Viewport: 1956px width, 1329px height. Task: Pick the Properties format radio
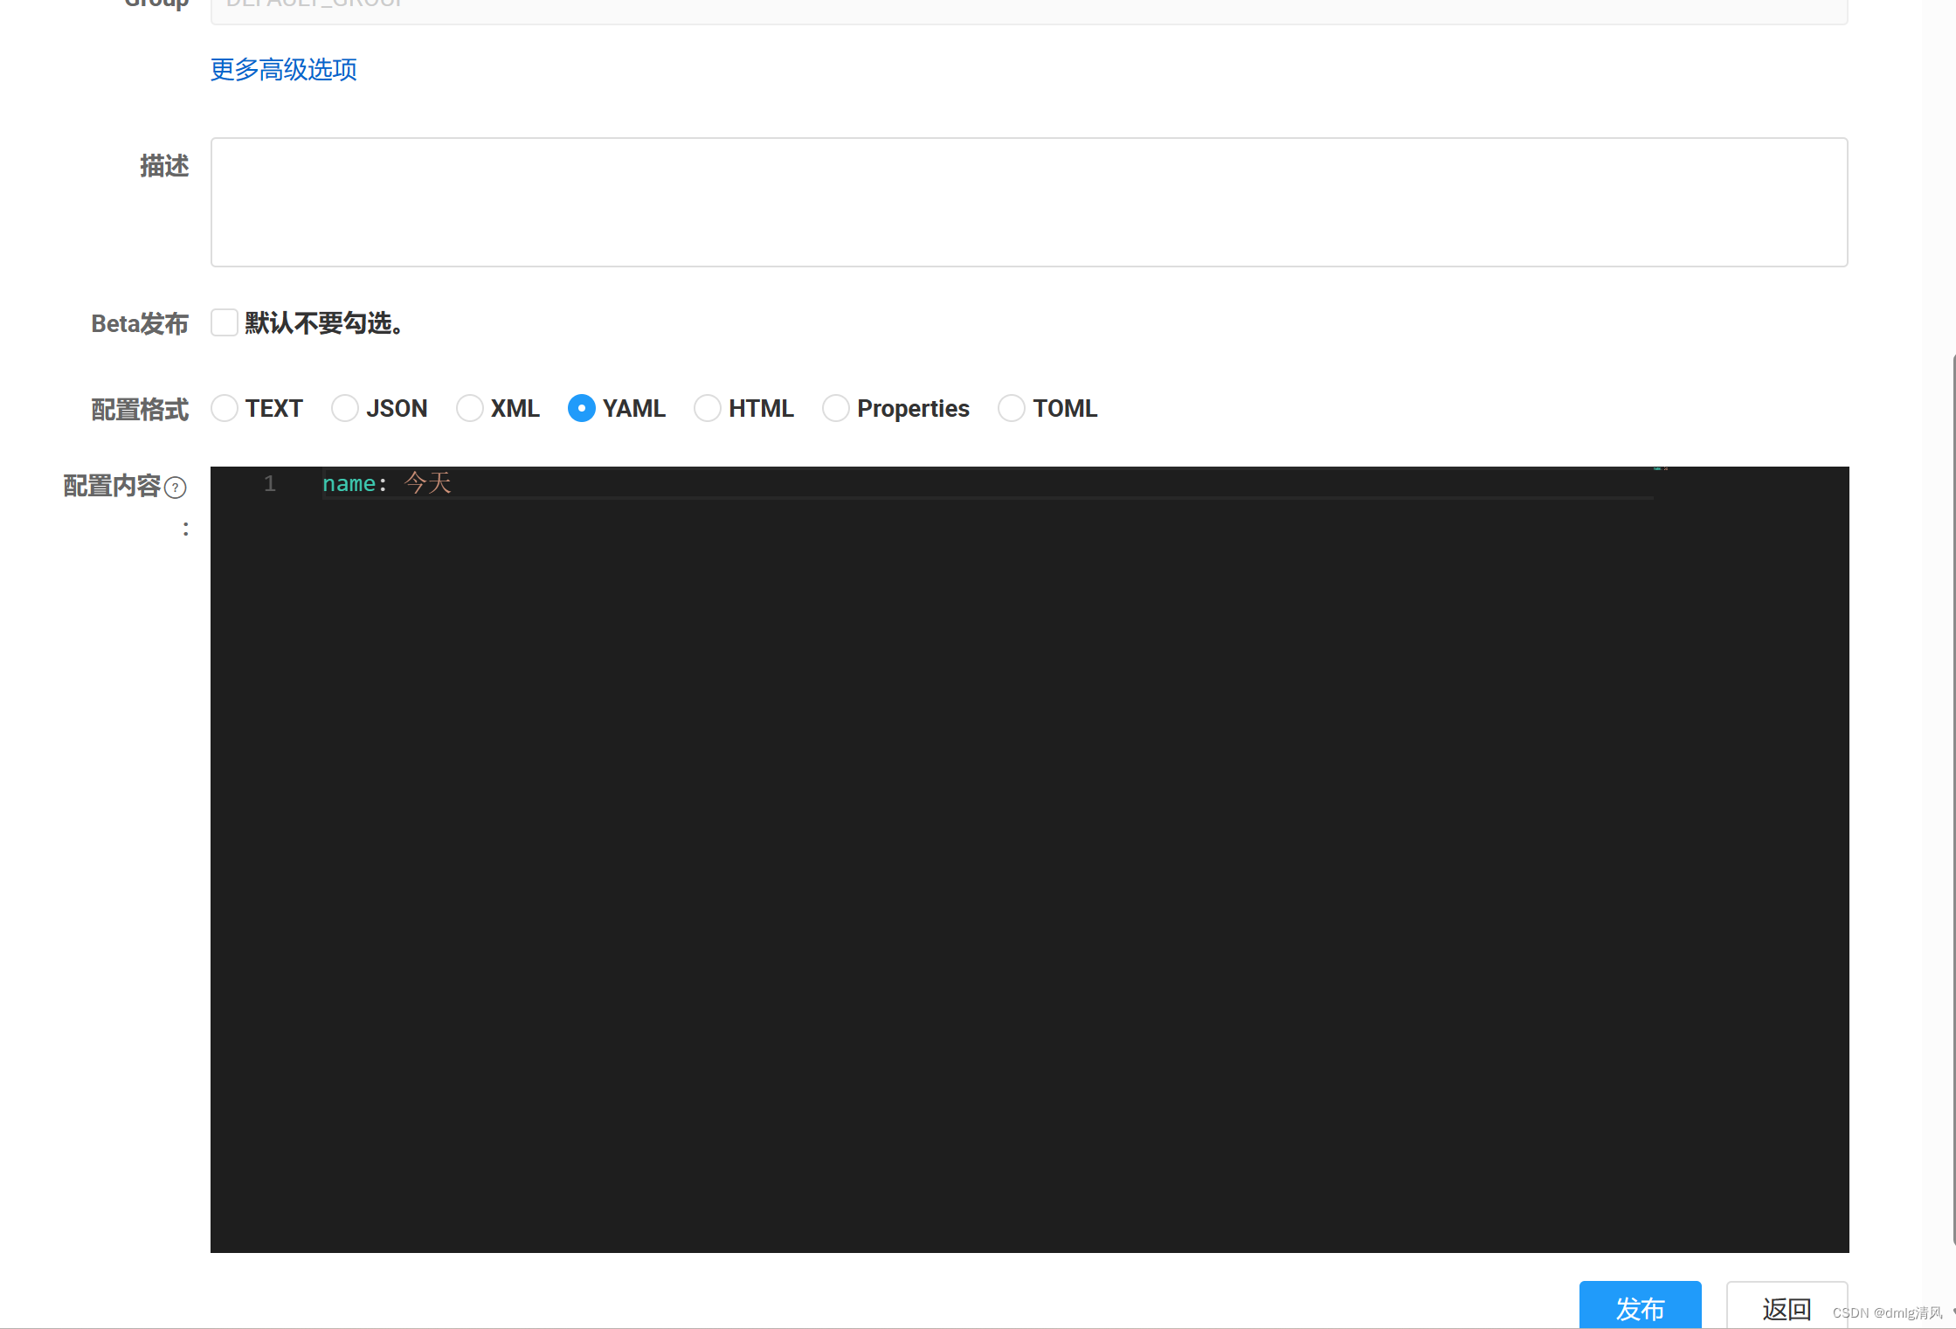836,408
